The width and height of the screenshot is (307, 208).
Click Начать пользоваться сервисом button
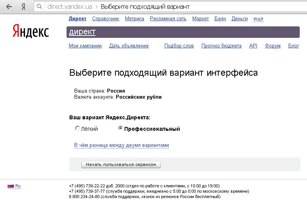click(121, 164)
